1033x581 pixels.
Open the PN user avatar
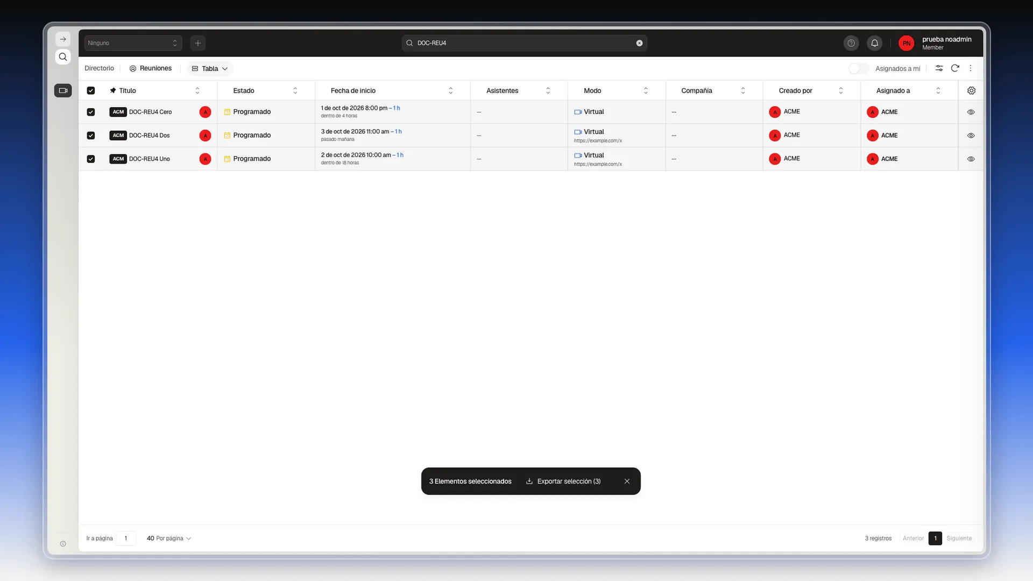[907, 43]
